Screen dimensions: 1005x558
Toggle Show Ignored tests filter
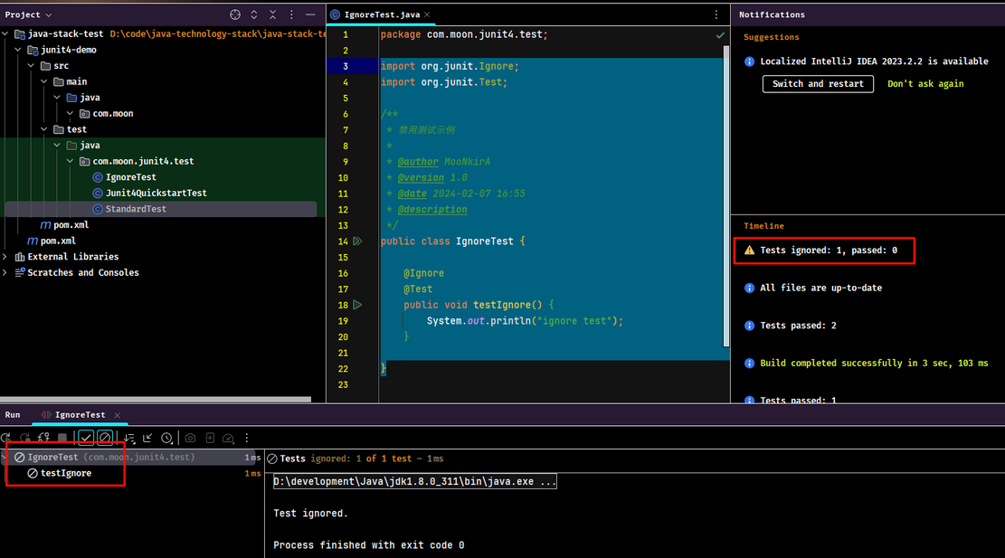(x=105, y=439)
